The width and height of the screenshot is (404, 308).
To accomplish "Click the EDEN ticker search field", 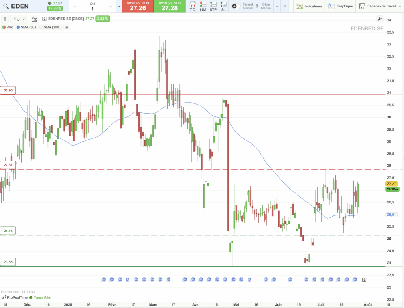I will pos(20,6).
